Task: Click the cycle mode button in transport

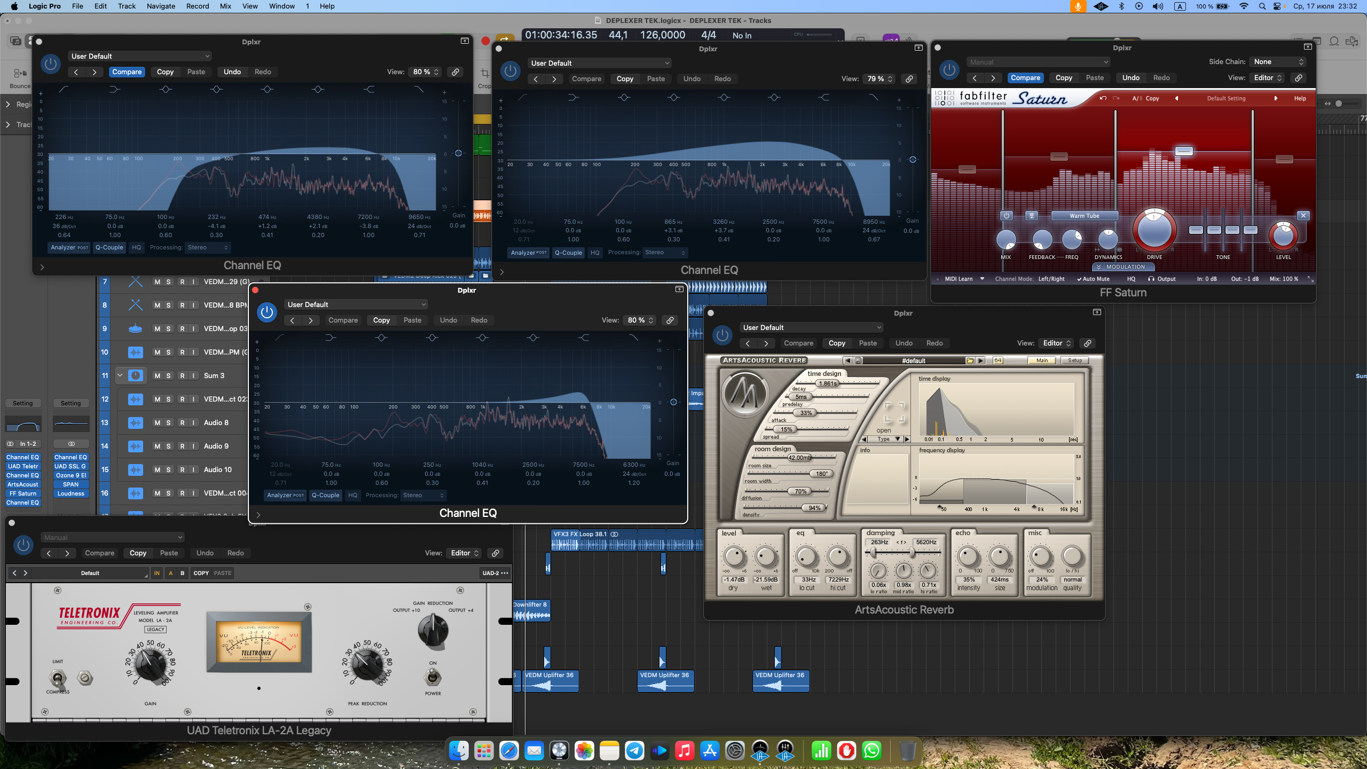Action: [x=504, y=39]
